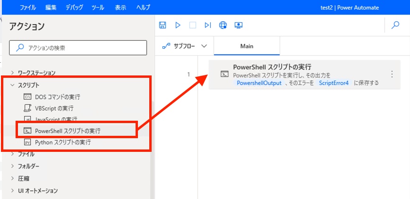Viewport: 410px width, 199px height.
Task: Click the JavaScript JS icon
Action: [27, 119]
